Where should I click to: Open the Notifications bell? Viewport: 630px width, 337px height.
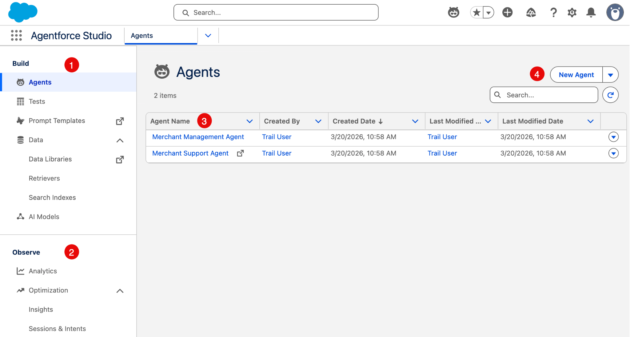click(591, 12)
